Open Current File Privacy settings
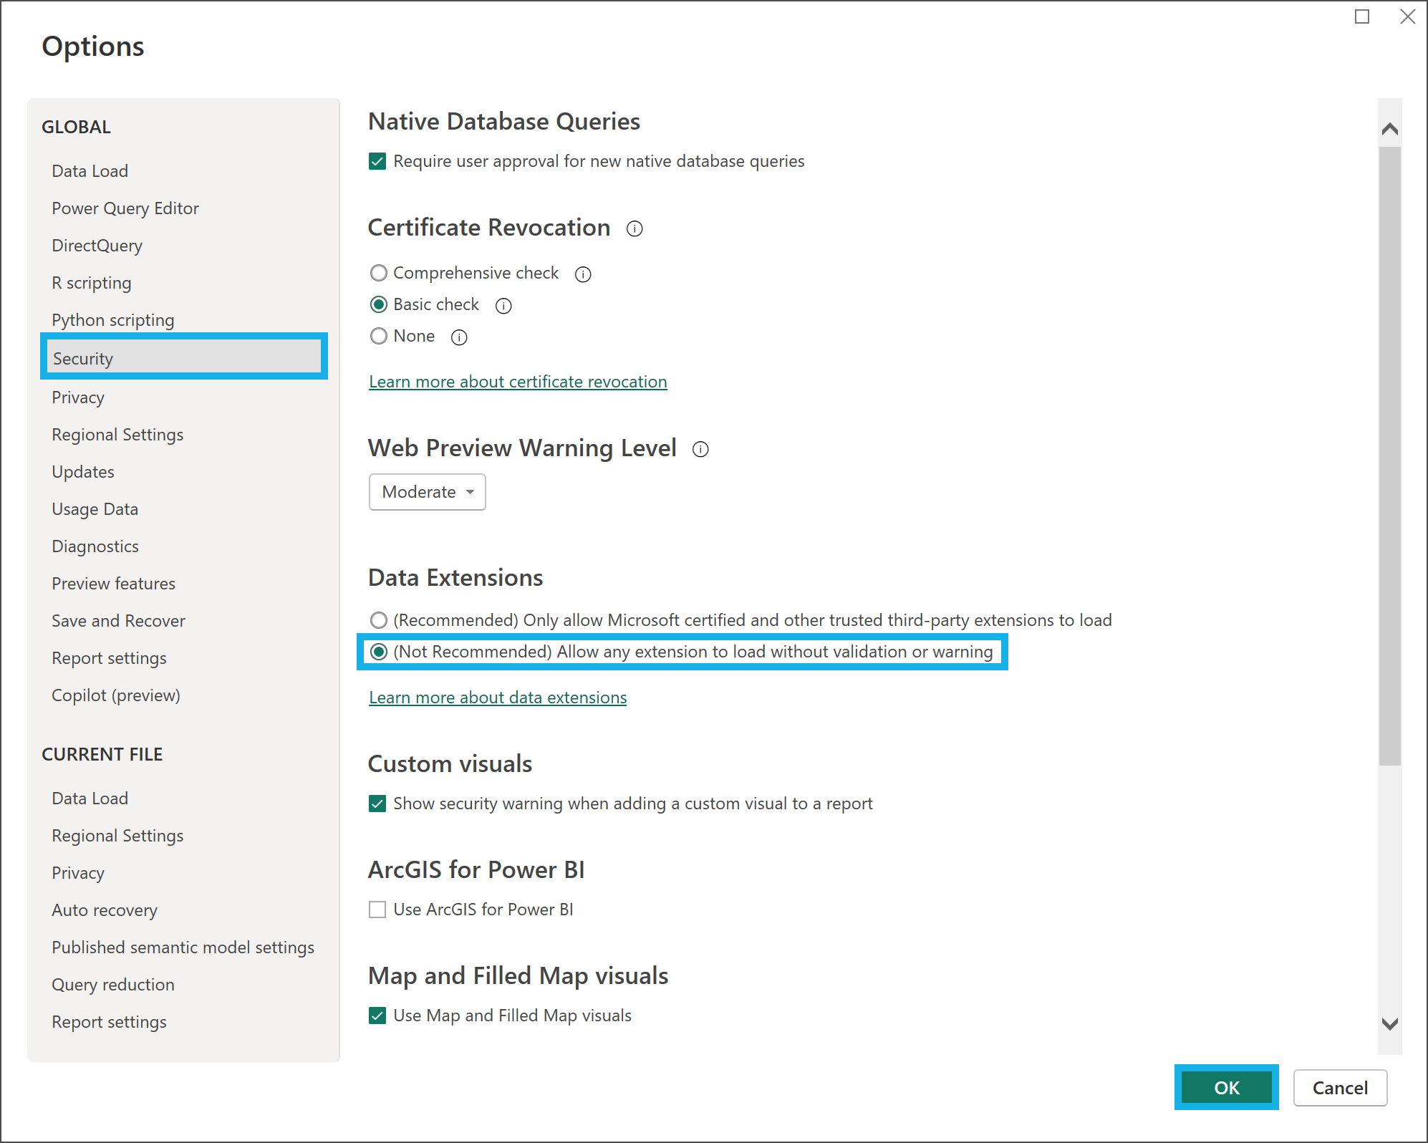This screenshot has width=1428, height=1143. click(x=78, y=873)
